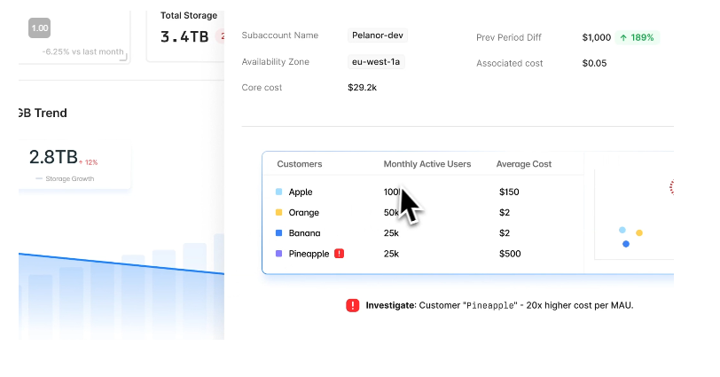The image size is (720, 377).
Task: Click the yellow Orange color square
Action: coord(279,213)
